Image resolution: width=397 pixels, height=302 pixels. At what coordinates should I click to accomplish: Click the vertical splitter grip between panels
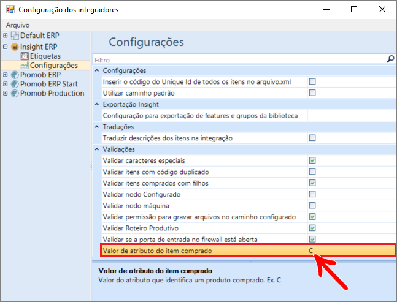(x=91, y=166)
